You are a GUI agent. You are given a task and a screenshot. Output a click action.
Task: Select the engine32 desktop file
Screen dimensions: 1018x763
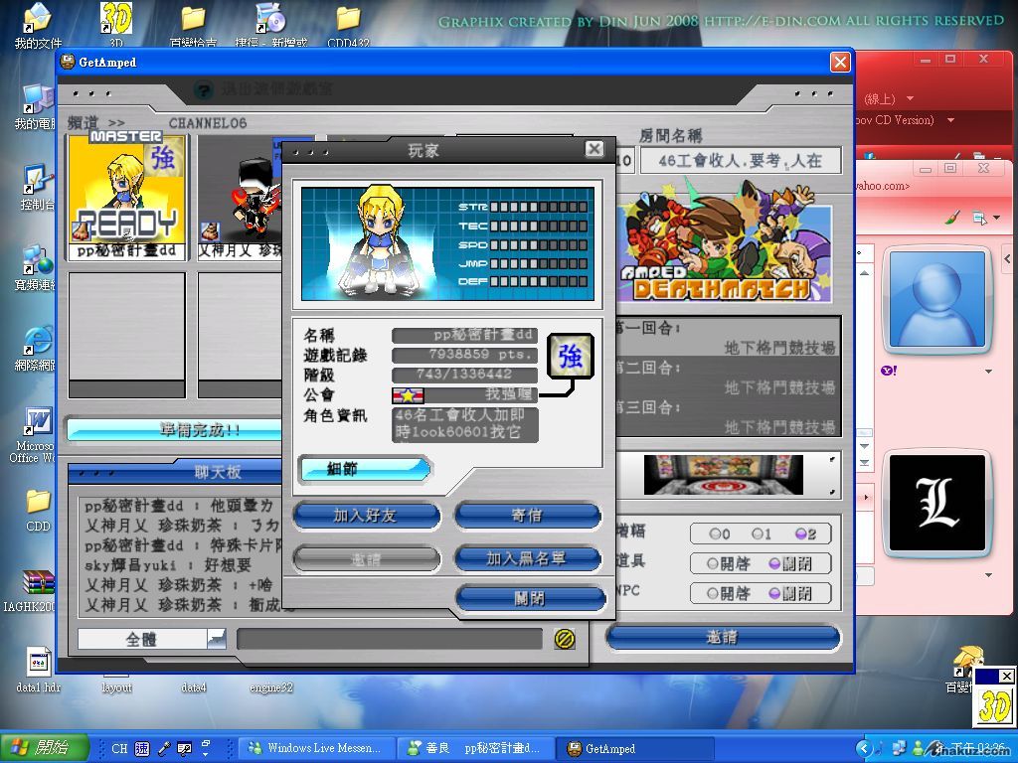pos(270,687)
